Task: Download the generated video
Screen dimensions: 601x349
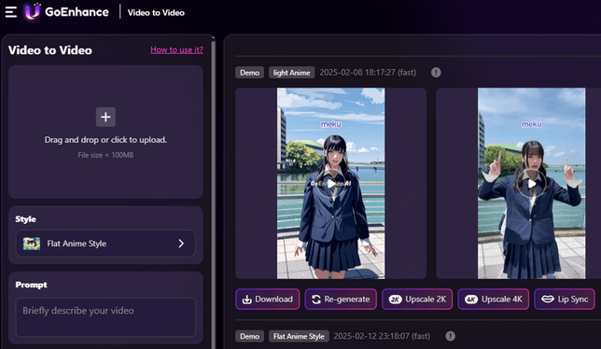Action: tap(268, 300)
